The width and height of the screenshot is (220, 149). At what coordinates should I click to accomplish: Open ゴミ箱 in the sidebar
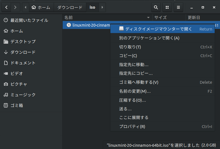point(31,105)
